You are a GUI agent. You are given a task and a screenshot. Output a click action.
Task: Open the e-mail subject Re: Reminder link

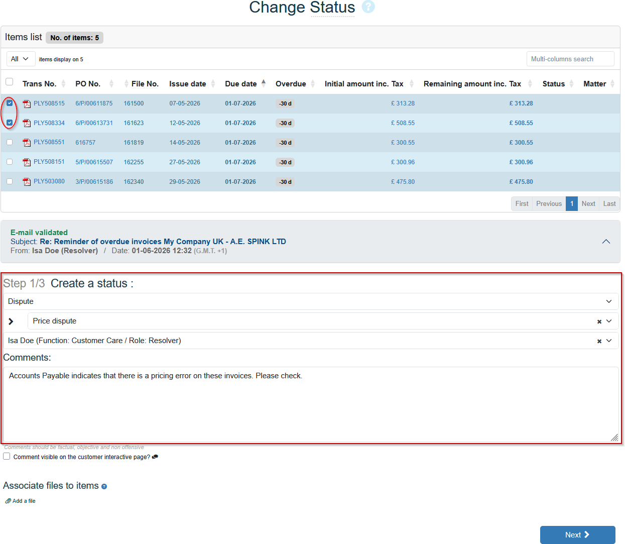tap(163, 242)
